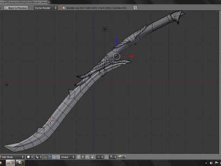The image size is (221, 166).
Task: Click the OpenGL render still image icon
Action: [x=120, y=157]
